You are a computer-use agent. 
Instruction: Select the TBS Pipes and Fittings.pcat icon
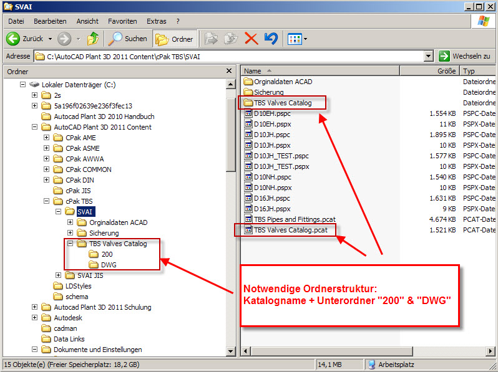[x=248, y=219]
